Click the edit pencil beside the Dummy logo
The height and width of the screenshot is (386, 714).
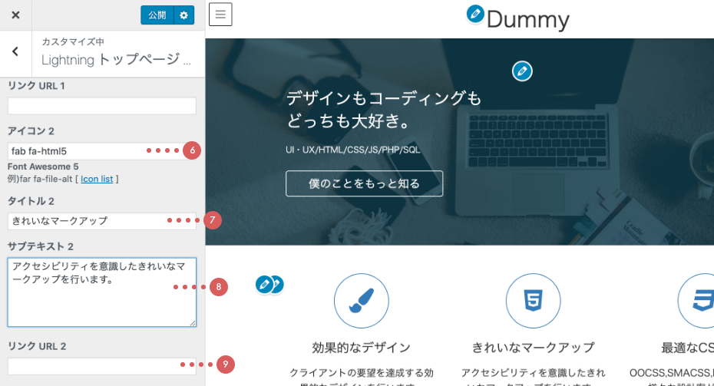tap(475, 14)
